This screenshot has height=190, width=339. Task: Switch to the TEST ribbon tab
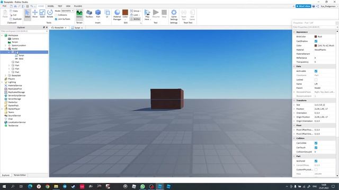(60, 6)
